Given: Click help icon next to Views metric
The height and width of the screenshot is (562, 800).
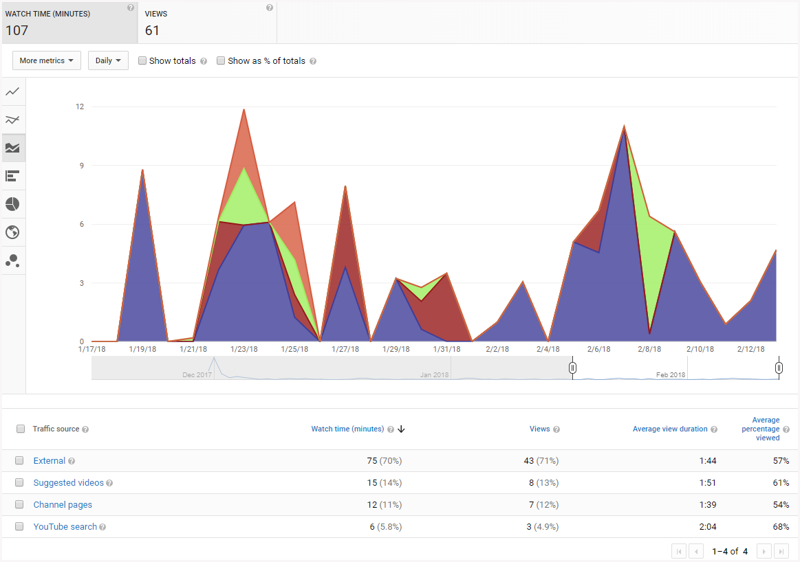Looking at the screenshot, I should pyautogui.click(x=269, y=8).
